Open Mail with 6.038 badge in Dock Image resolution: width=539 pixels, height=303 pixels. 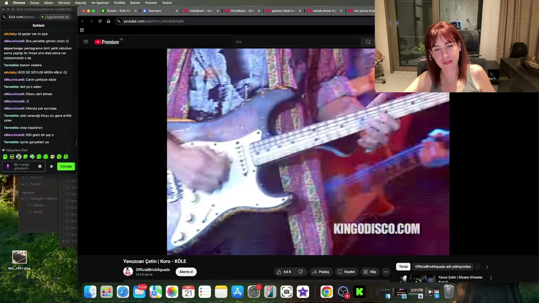click(139, 292)
